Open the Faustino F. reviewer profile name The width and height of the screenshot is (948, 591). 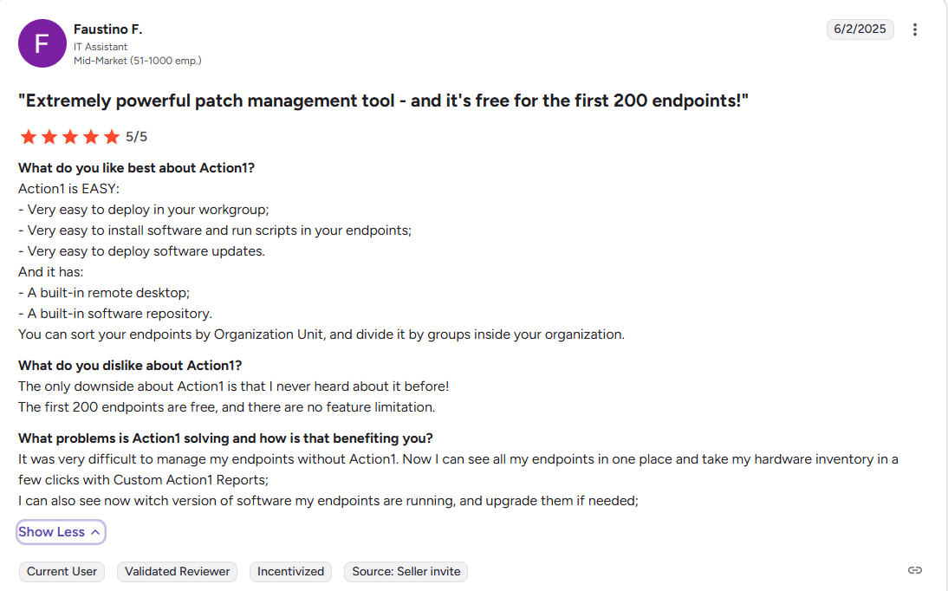(x=108, y=29)
